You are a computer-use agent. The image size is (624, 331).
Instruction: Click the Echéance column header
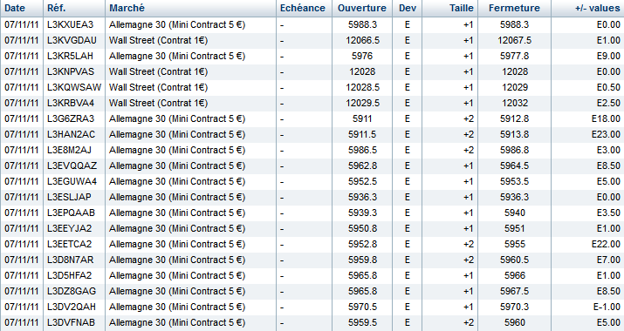pos(304,9)
